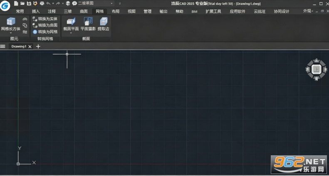Click the save icon in quick access toolbar
Viewport: 329px width, 176px height.
click(29, 3)
